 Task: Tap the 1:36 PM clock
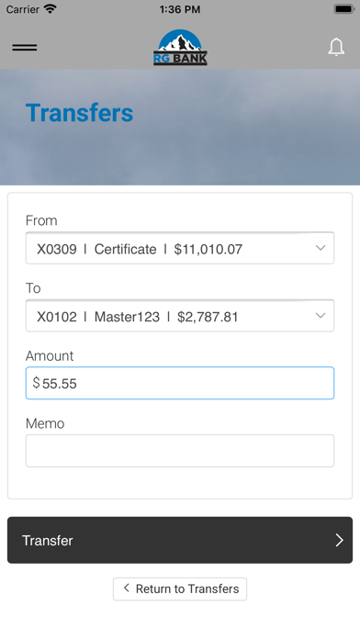[180, 9]
